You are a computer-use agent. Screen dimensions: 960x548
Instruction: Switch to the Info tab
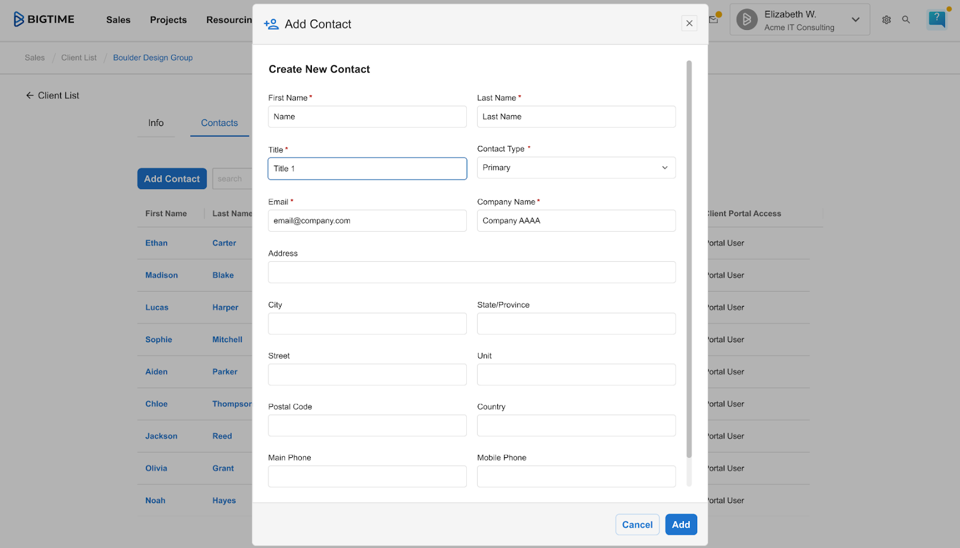click(155, 123)
